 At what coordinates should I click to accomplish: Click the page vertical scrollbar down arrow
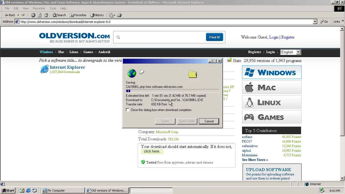[x=343, y=178]
